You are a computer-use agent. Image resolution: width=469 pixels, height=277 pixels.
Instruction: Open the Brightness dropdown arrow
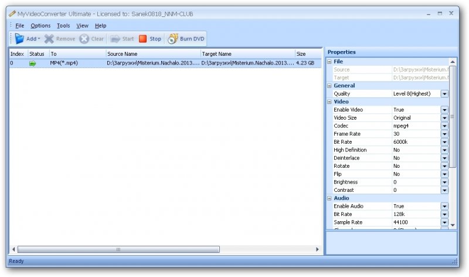pos(444,183)
